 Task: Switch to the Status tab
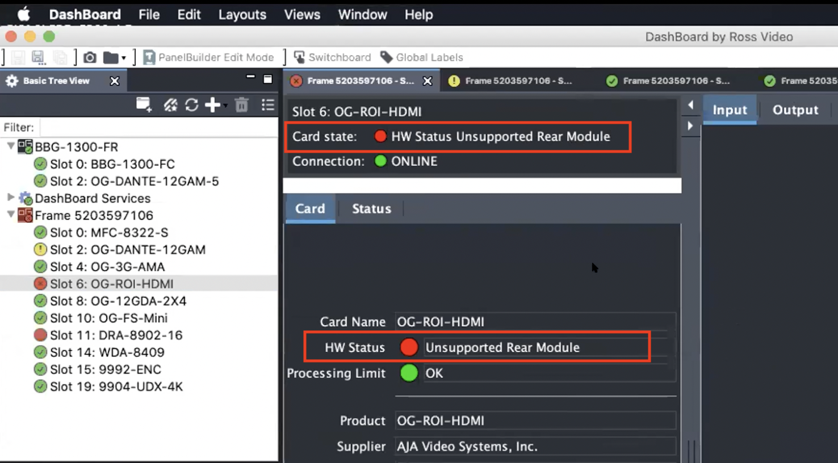pos(371,209)
